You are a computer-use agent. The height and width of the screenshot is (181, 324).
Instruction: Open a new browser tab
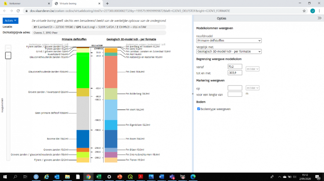(x=107, y=4)
